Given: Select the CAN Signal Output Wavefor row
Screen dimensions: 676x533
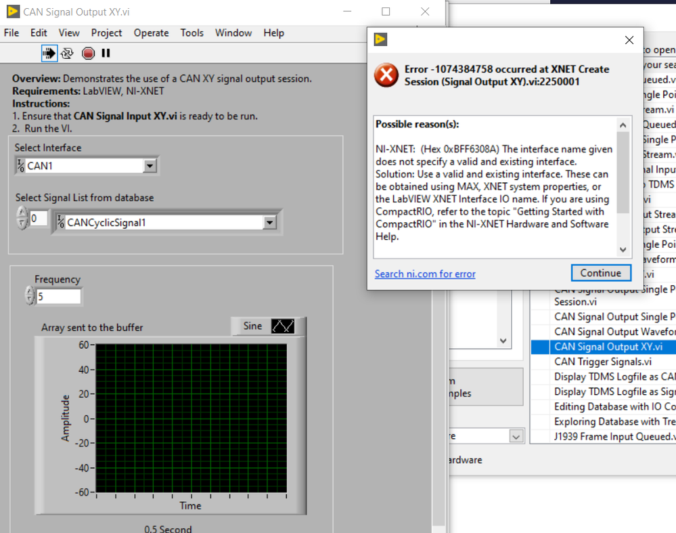Looking at the screenshot, I should pos(604,331).
